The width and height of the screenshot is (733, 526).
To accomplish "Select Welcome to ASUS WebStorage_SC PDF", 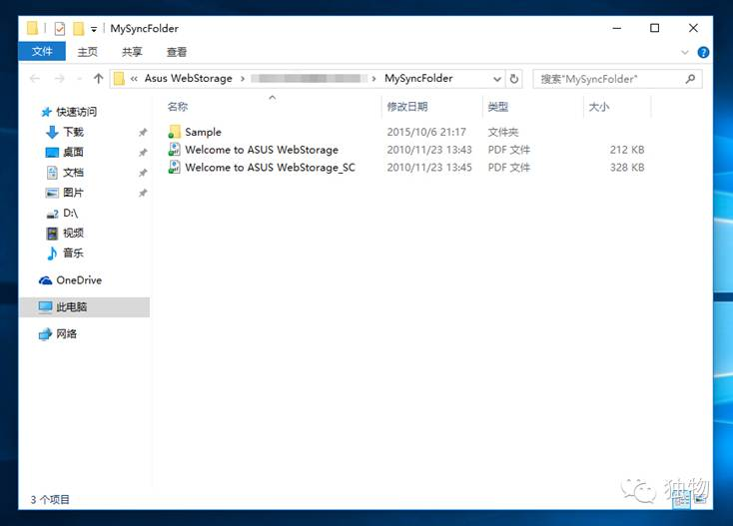I will pyautogui.click(x=270, y=168).
